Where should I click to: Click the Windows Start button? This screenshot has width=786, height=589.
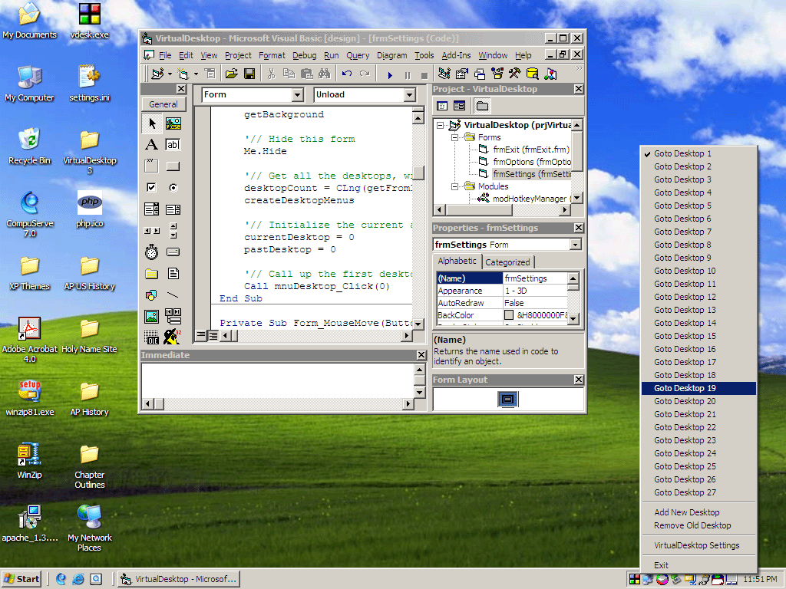click(x=21, y=579)
